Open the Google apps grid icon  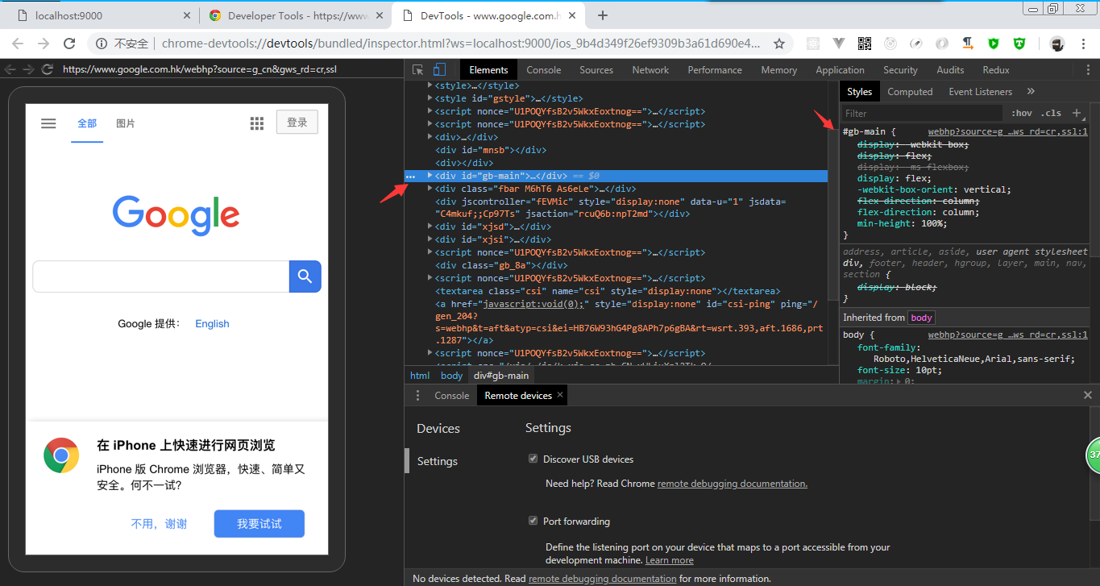tap(257, 123)
